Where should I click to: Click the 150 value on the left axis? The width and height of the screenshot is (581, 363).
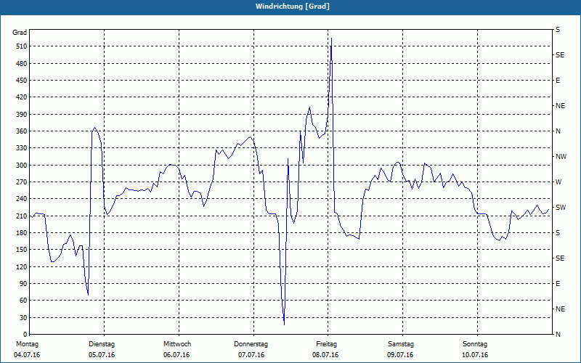click(22, 250)
